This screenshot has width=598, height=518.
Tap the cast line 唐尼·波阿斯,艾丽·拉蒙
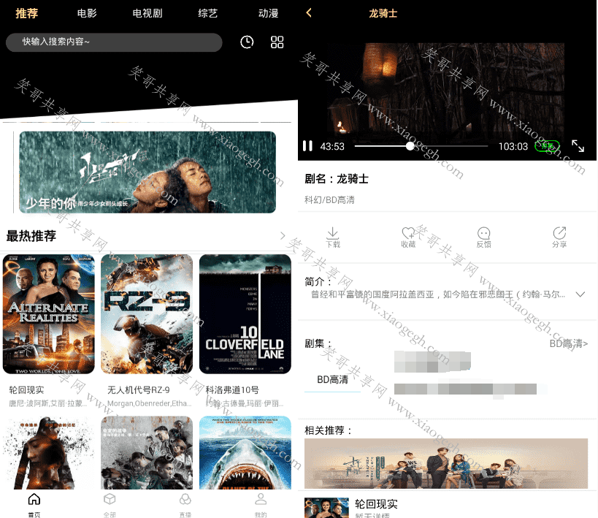coord(48,403)
